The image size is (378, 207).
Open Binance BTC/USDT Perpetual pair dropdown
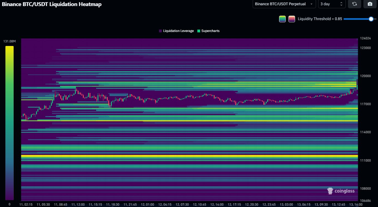pyautogui.click(x=284, y=4)
